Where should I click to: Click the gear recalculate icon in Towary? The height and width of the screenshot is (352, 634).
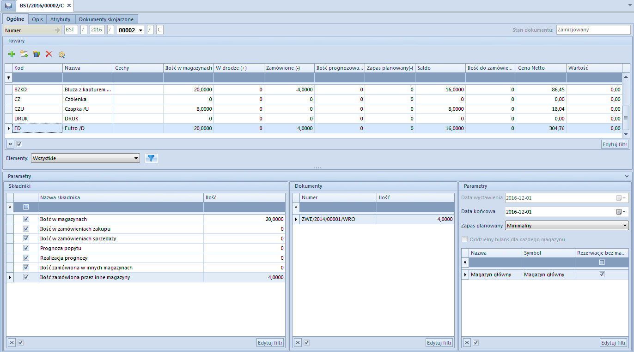(x=61, y=54)
